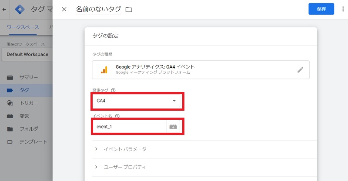Click the event_1 event name field
The image size is (348, 181).
pos(129,127)
